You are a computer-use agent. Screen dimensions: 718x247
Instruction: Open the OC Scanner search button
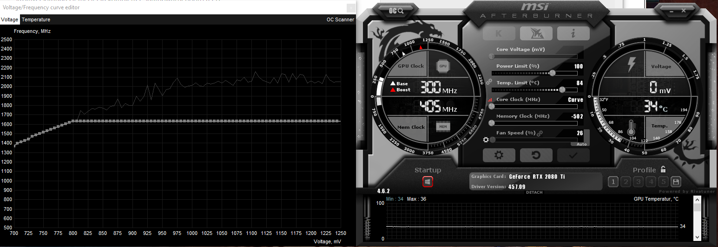[x=396, y=11]
